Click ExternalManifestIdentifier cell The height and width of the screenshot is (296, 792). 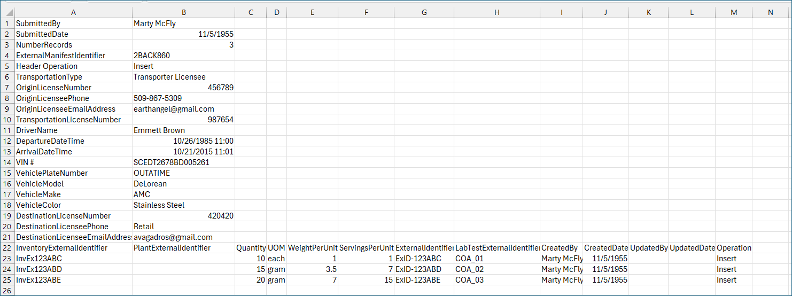coord(73,56)
